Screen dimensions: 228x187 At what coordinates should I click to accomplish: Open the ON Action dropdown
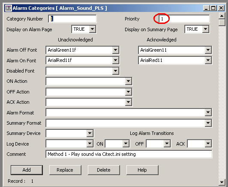[x=129, y=81]
